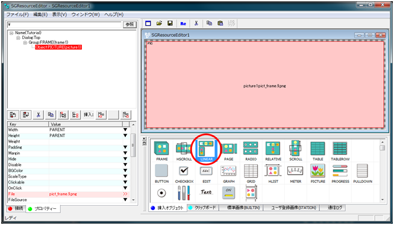Switch to the ユーザ登録画像(STATION) tab
Viewport: 394px width, 225px height.
pyautogui.click(x=291, y=208)
